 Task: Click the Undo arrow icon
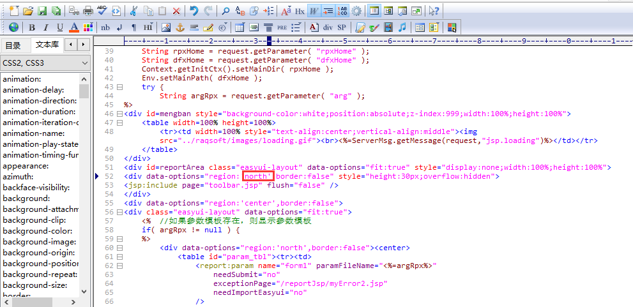194,11
